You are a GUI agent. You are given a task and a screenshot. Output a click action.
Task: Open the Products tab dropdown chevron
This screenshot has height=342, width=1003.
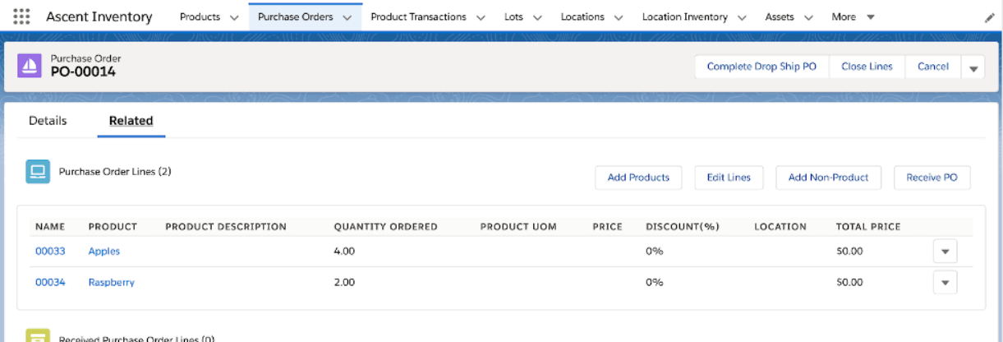coord(234,17)
